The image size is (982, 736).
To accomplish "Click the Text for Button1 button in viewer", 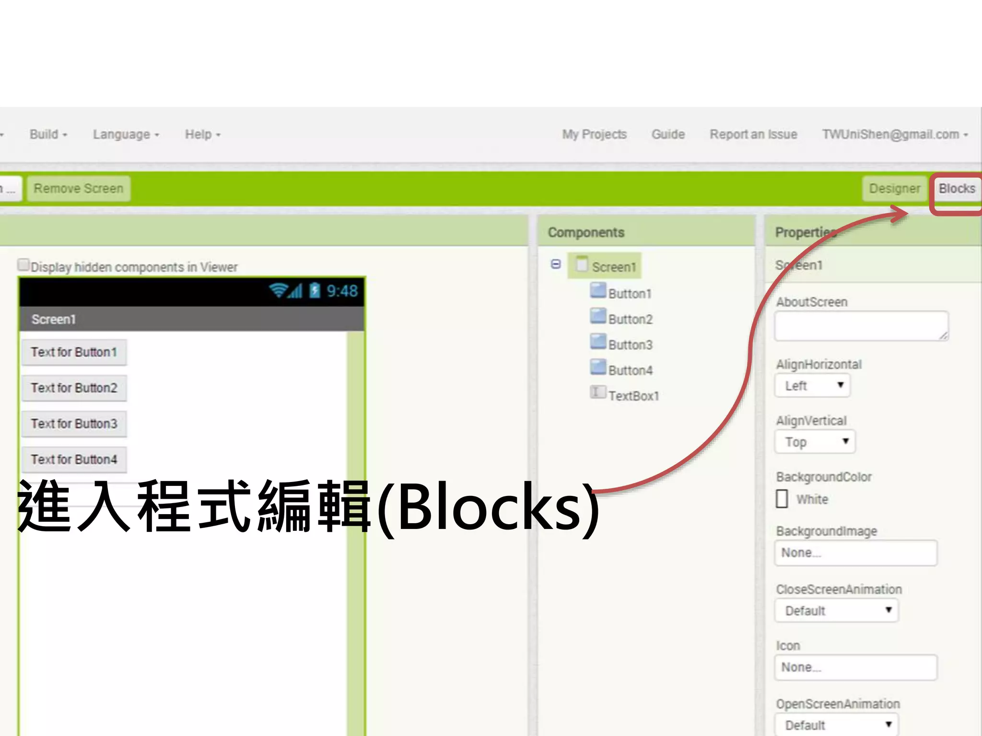I will click(x=74, y=352).
